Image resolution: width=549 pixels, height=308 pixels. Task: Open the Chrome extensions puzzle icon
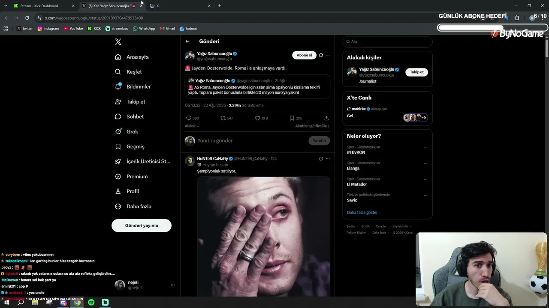517,18
